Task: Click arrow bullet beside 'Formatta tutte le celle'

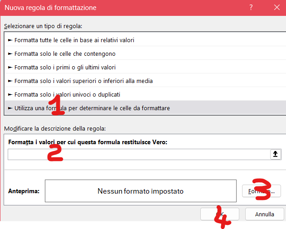Action: tap(10, 40)
